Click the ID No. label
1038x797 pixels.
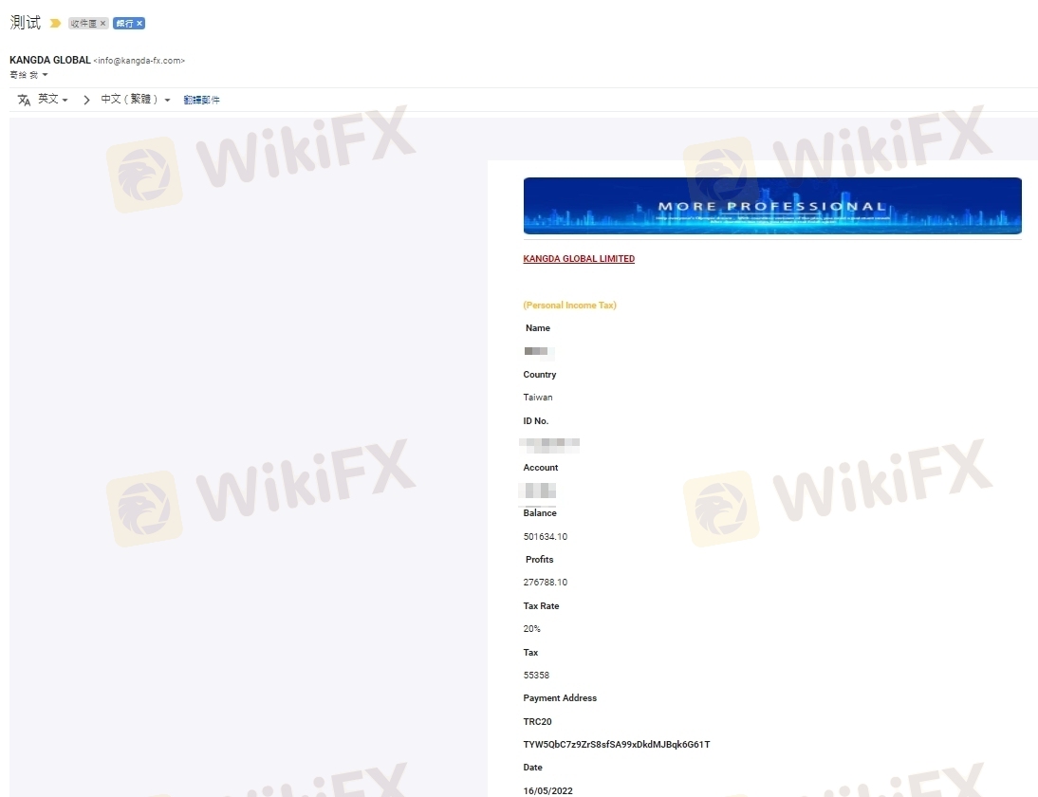(535, 421)
